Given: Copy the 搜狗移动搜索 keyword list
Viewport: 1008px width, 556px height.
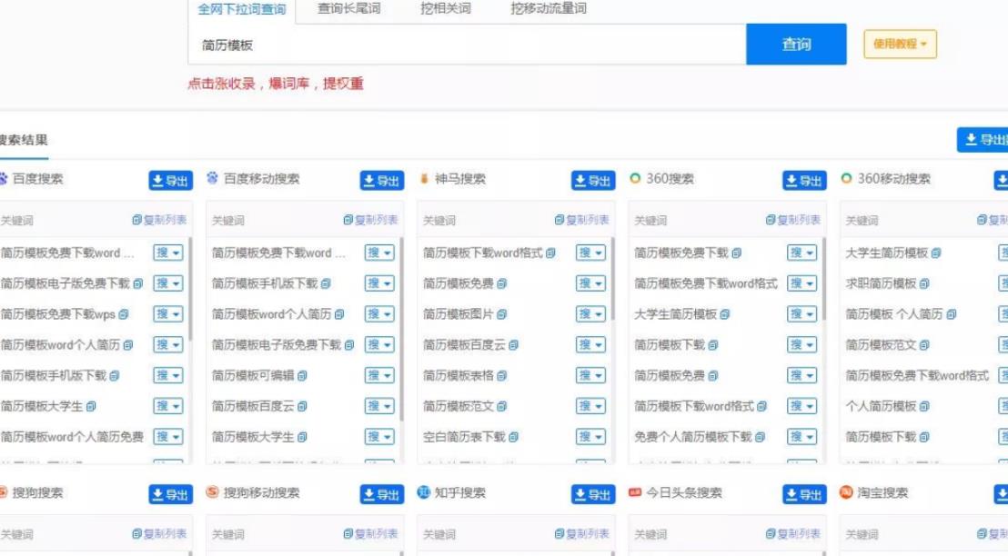Looking at the screenshot, I should [371, 534].
